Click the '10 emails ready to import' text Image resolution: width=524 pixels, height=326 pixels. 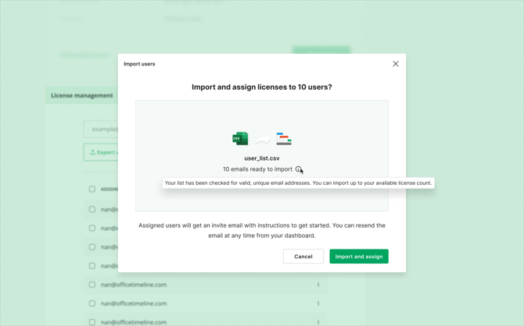(x=257, y=169)
